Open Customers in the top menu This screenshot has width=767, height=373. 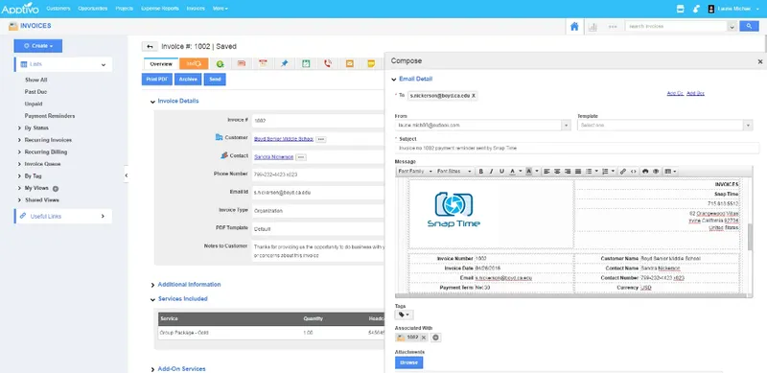coord(58,9)
